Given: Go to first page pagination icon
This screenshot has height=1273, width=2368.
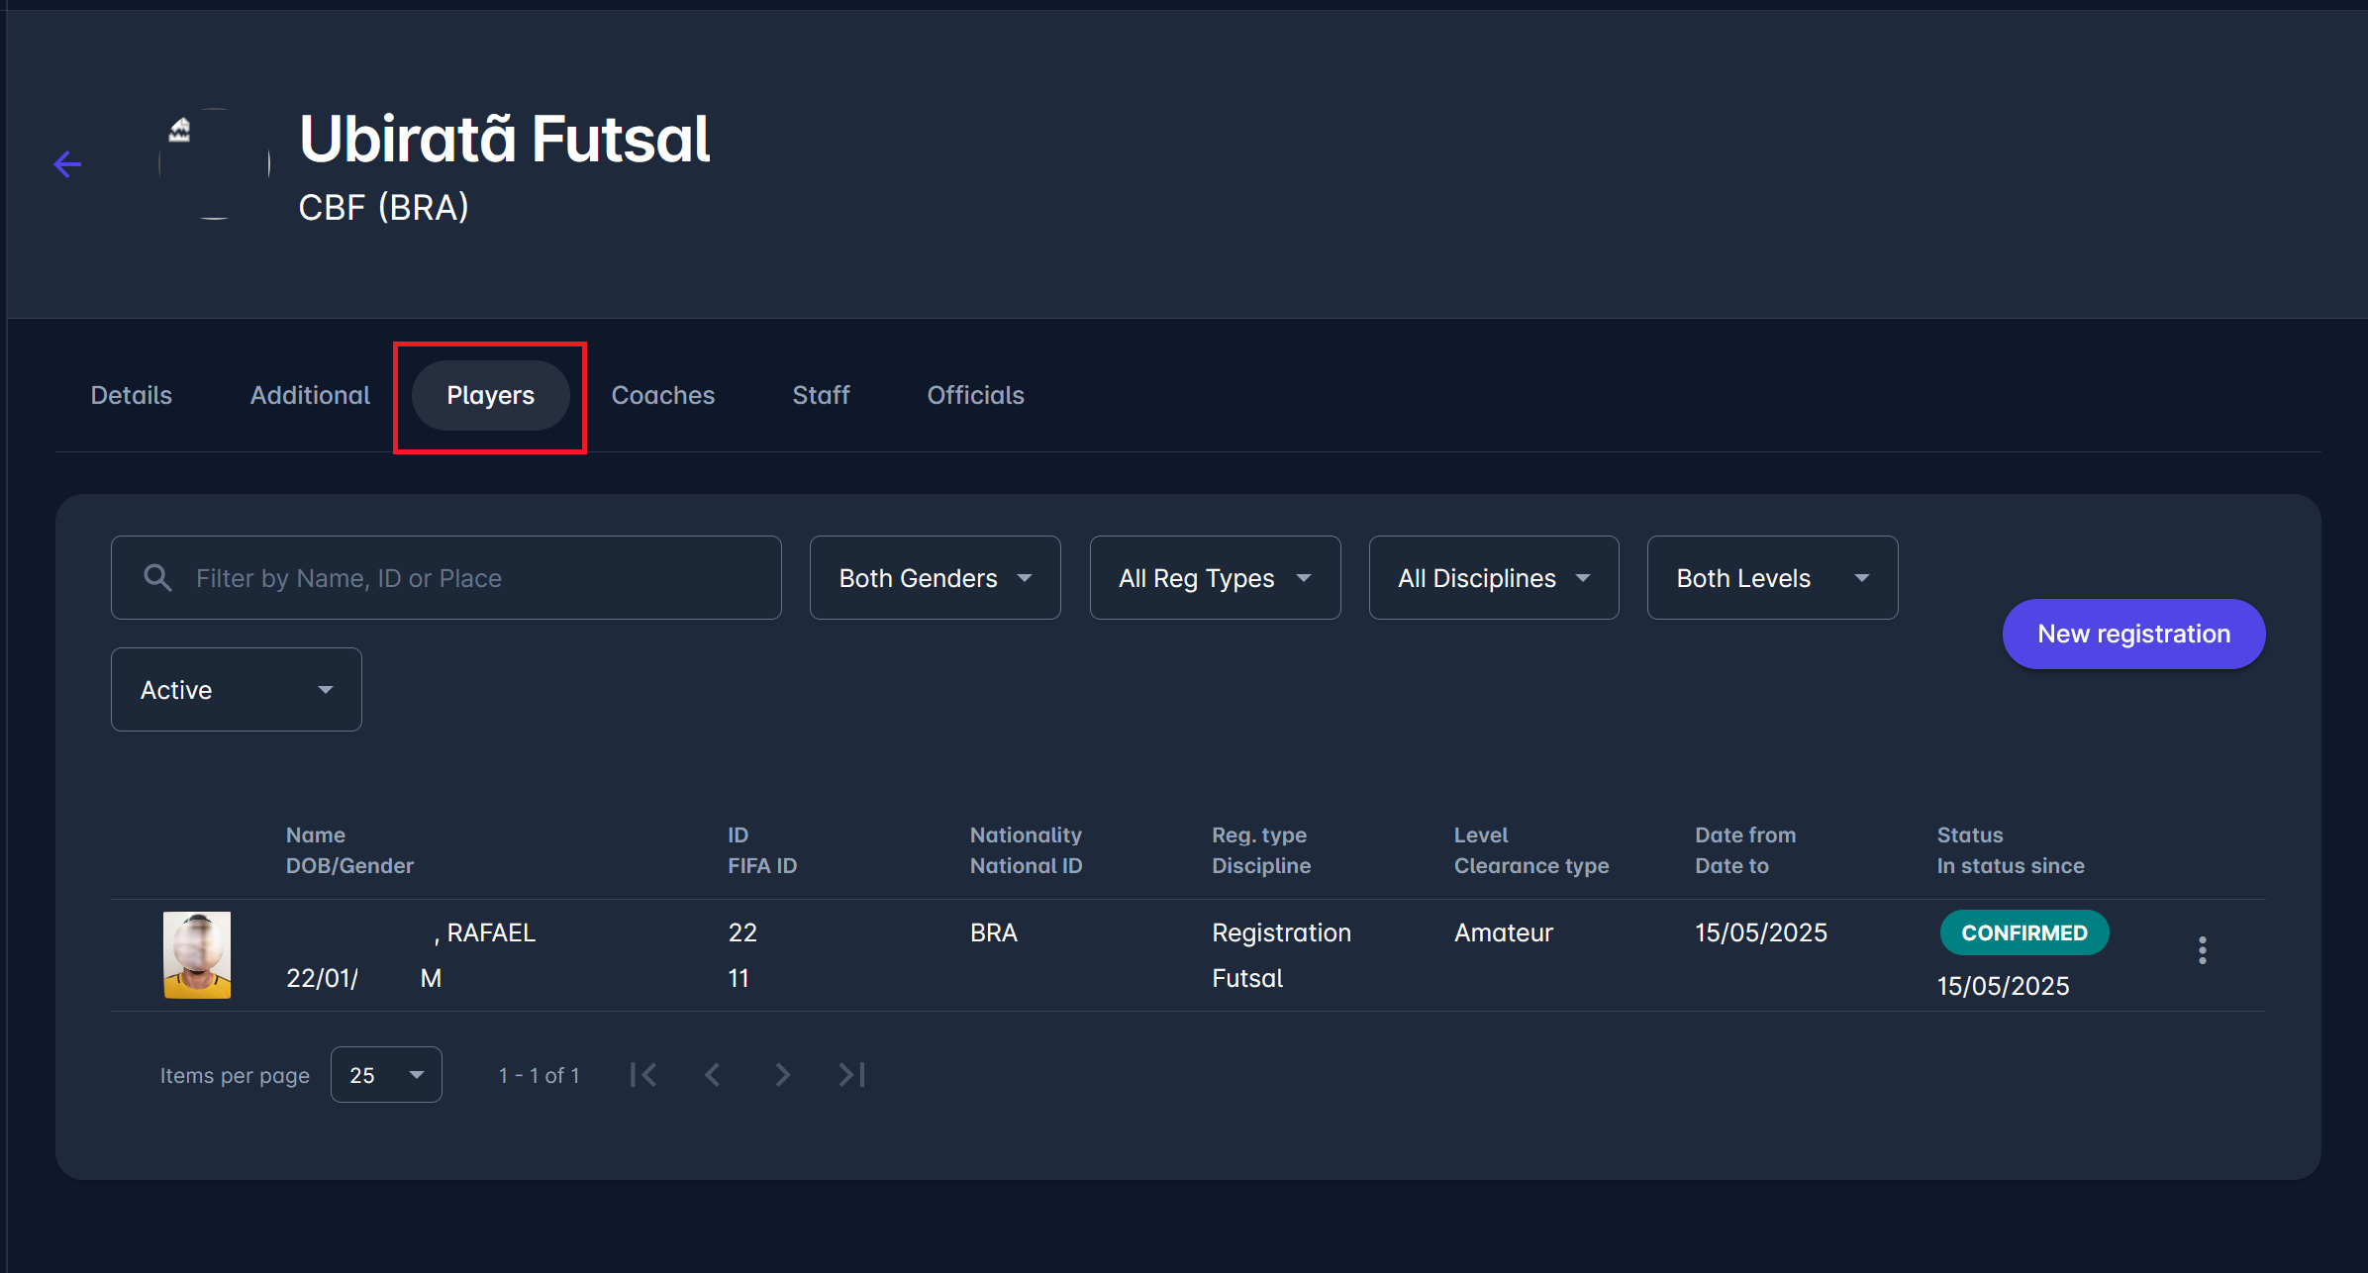Looking at the screenshot, I should point(643,1075).
